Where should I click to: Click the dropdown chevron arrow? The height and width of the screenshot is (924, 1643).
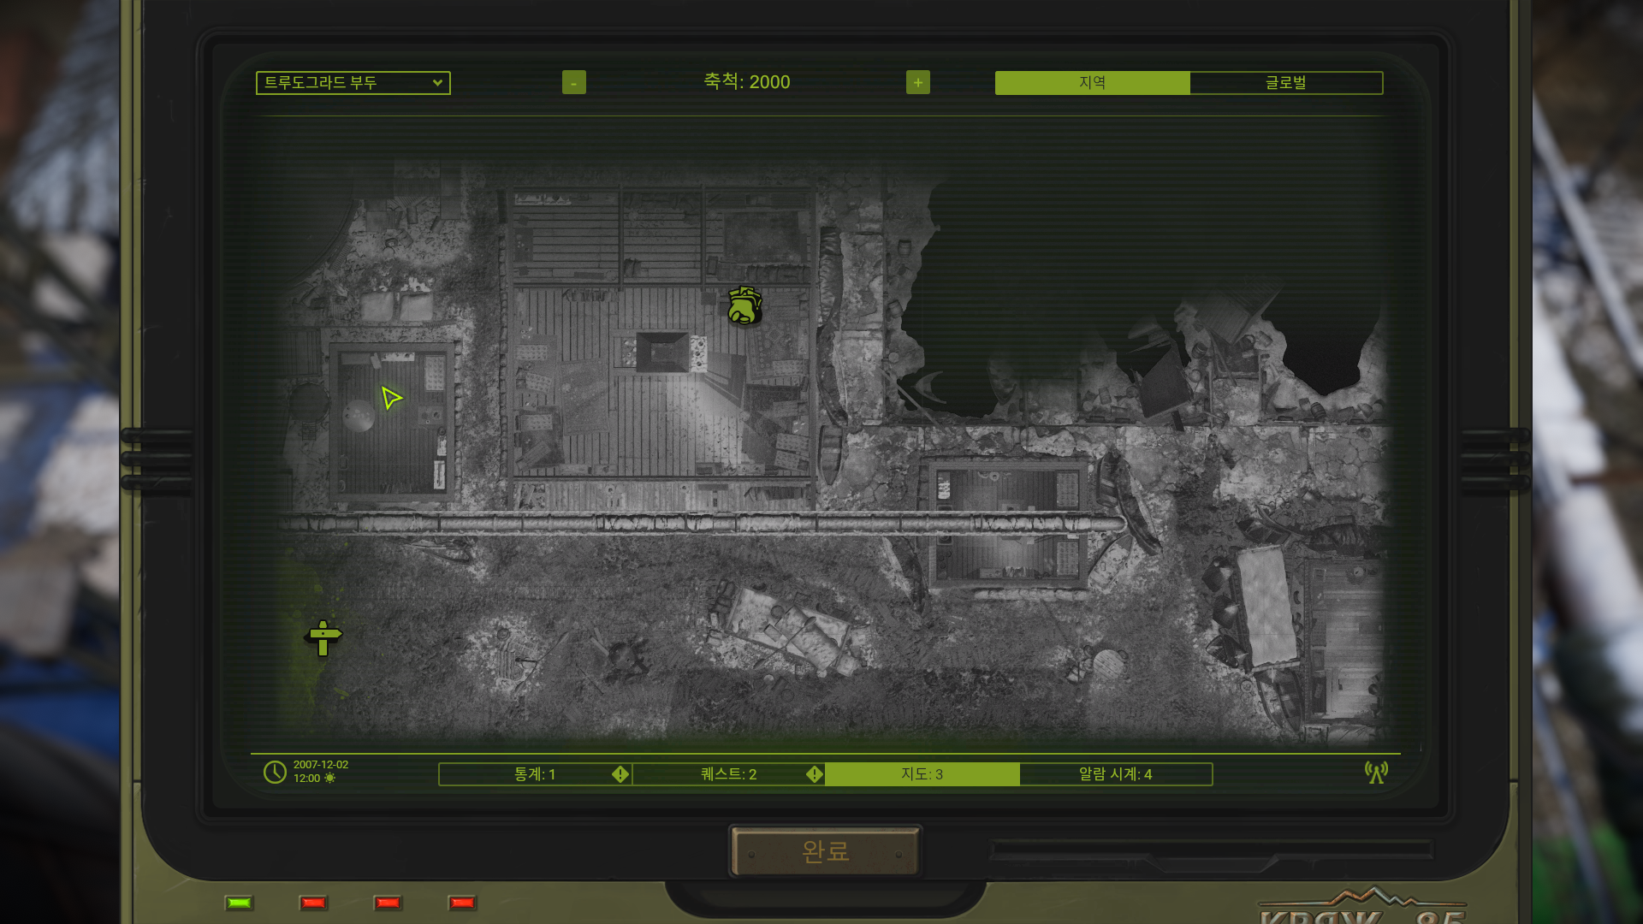pyautogui.click(x=437, y=83)
